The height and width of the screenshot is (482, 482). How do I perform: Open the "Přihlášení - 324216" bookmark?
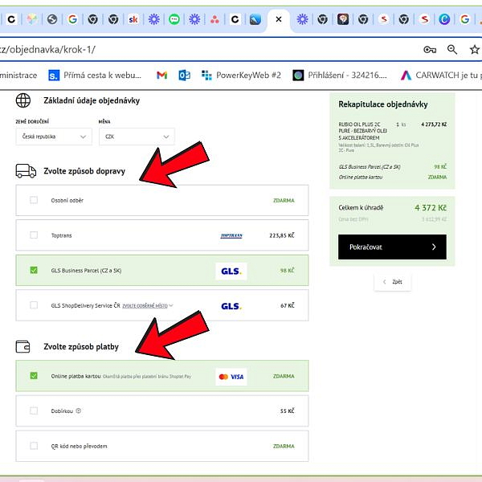click(x=340, y=75)
